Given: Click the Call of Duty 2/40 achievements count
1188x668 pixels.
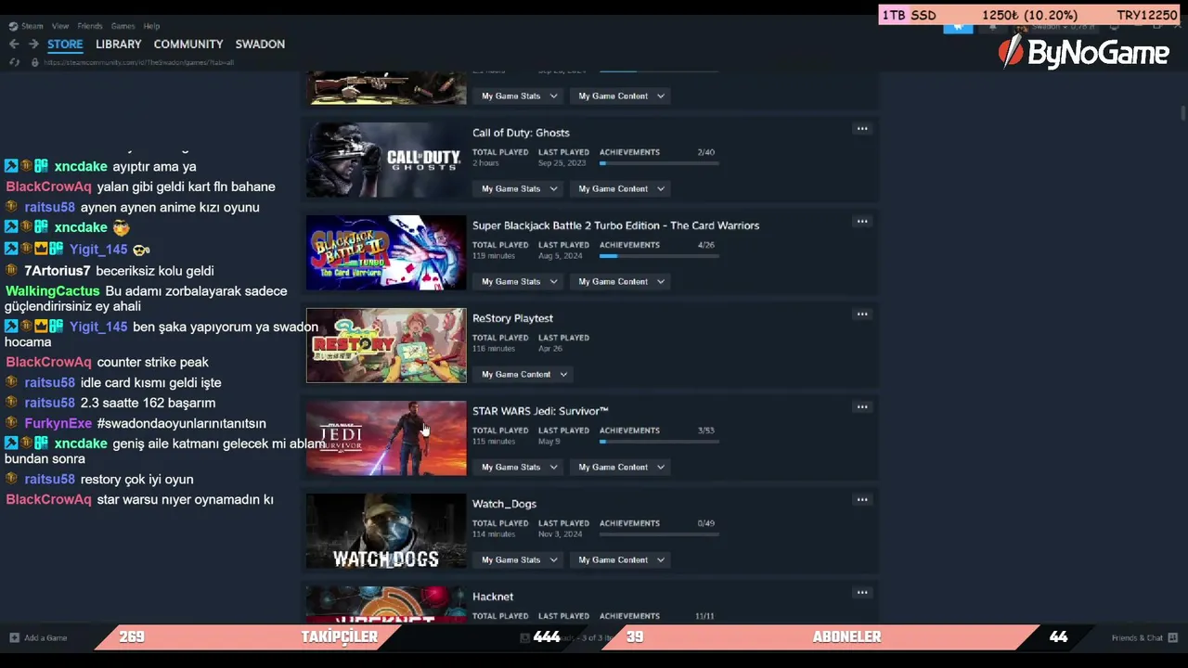Looking at the screenshot, I should tap(706, 152).
